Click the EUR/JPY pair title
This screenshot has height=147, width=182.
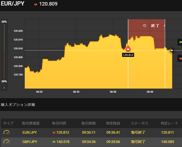click(x=13, y=3)
